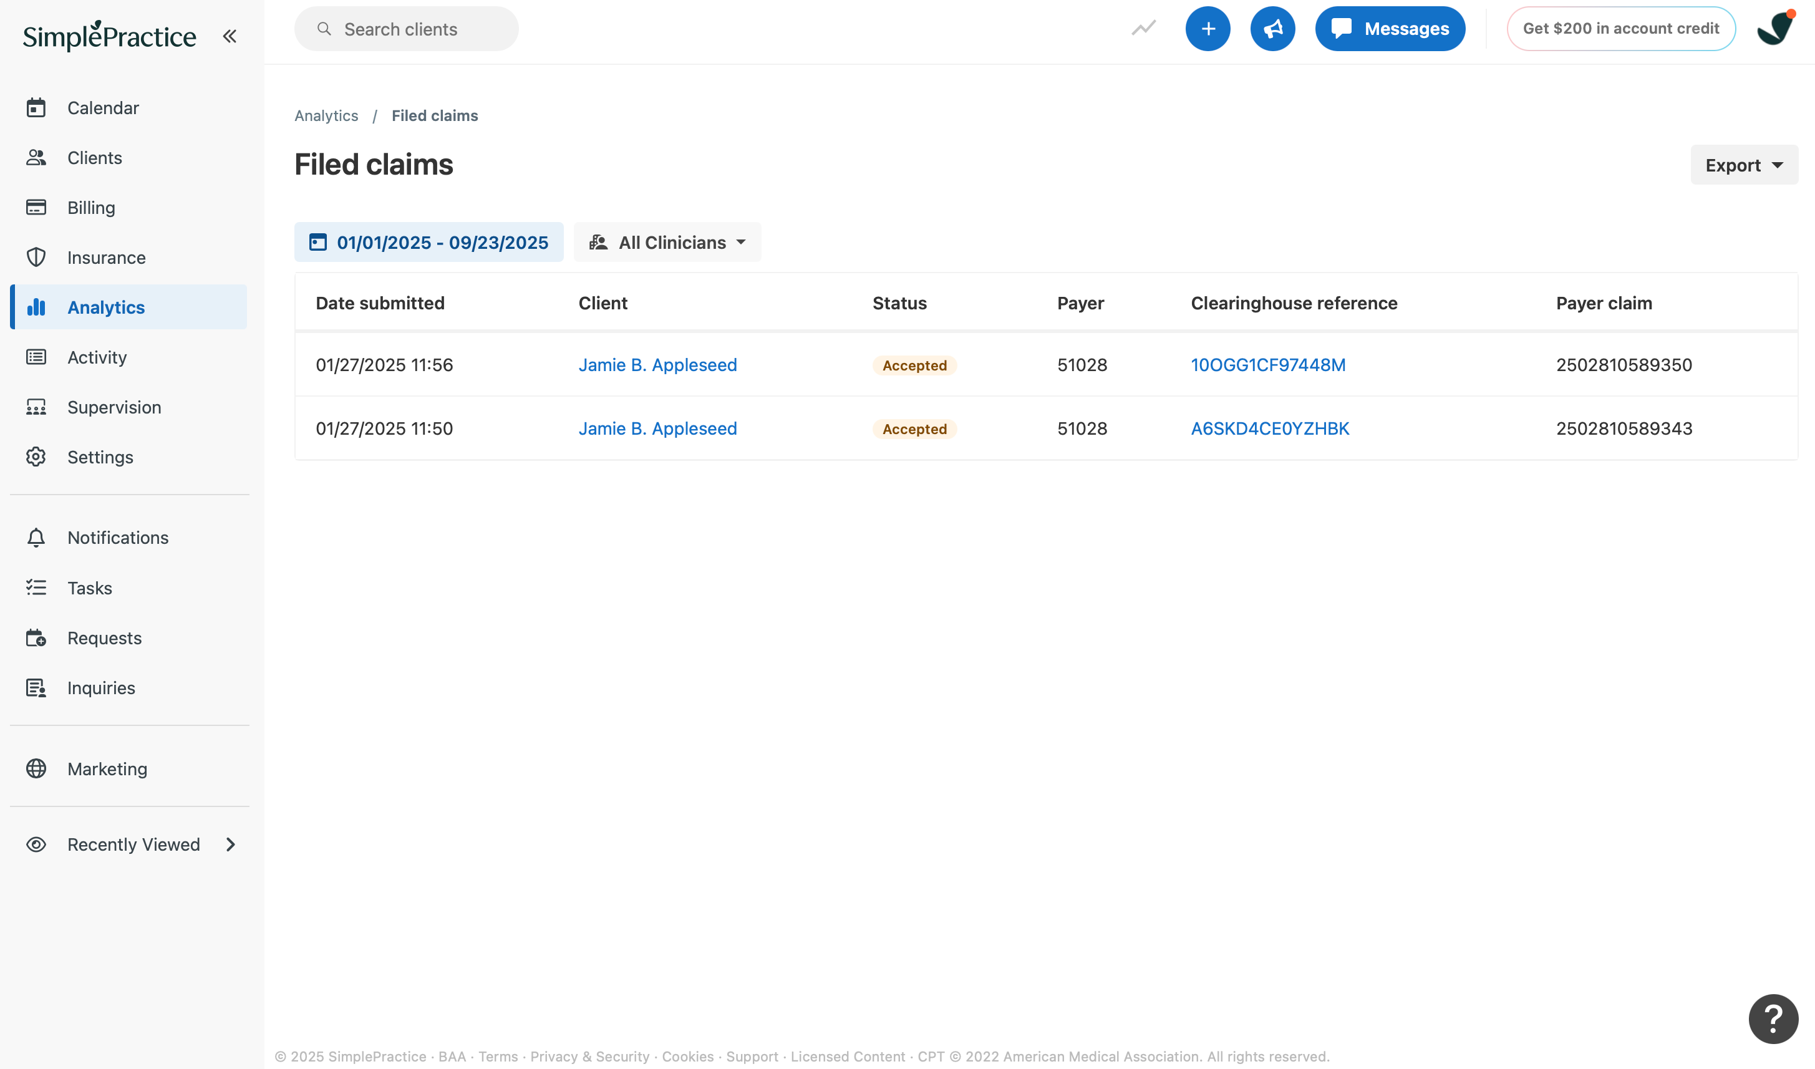Open the Export dropdown

1744,164
